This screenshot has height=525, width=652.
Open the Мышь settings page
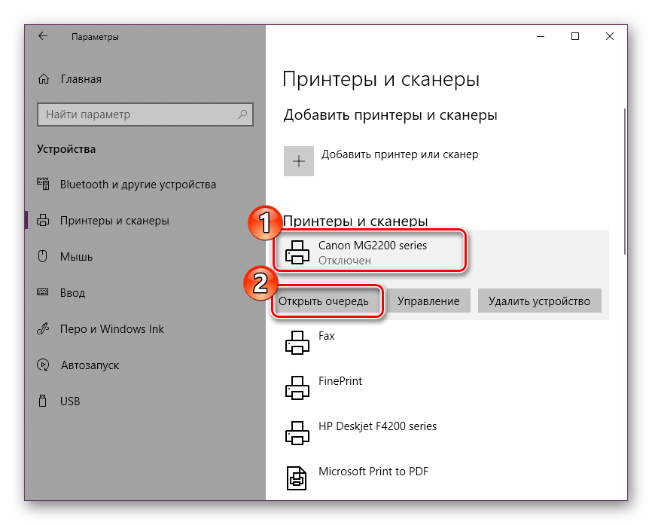pos(76,257)
